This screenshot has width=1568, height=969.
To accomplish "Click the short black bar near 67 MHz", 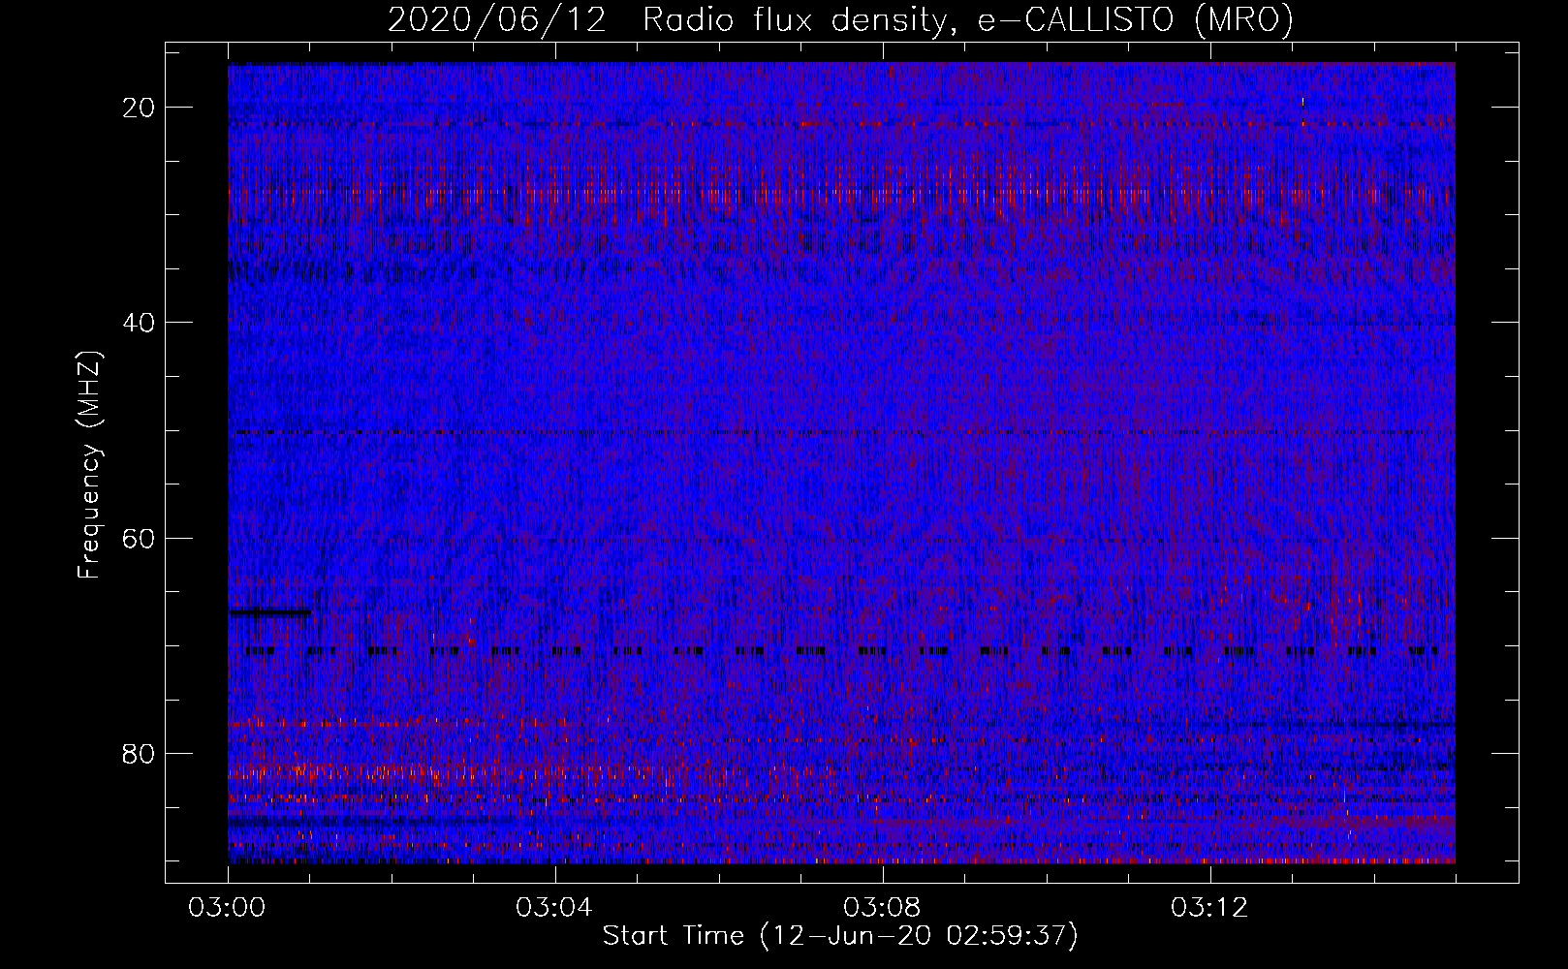I will (270, 612).
